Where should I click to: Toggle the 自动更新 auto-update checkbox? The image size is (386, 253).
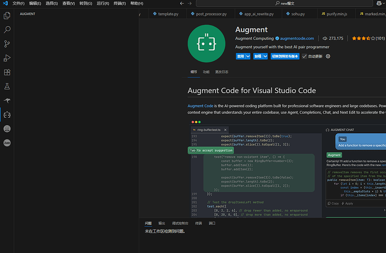click(x=304, y=57)
